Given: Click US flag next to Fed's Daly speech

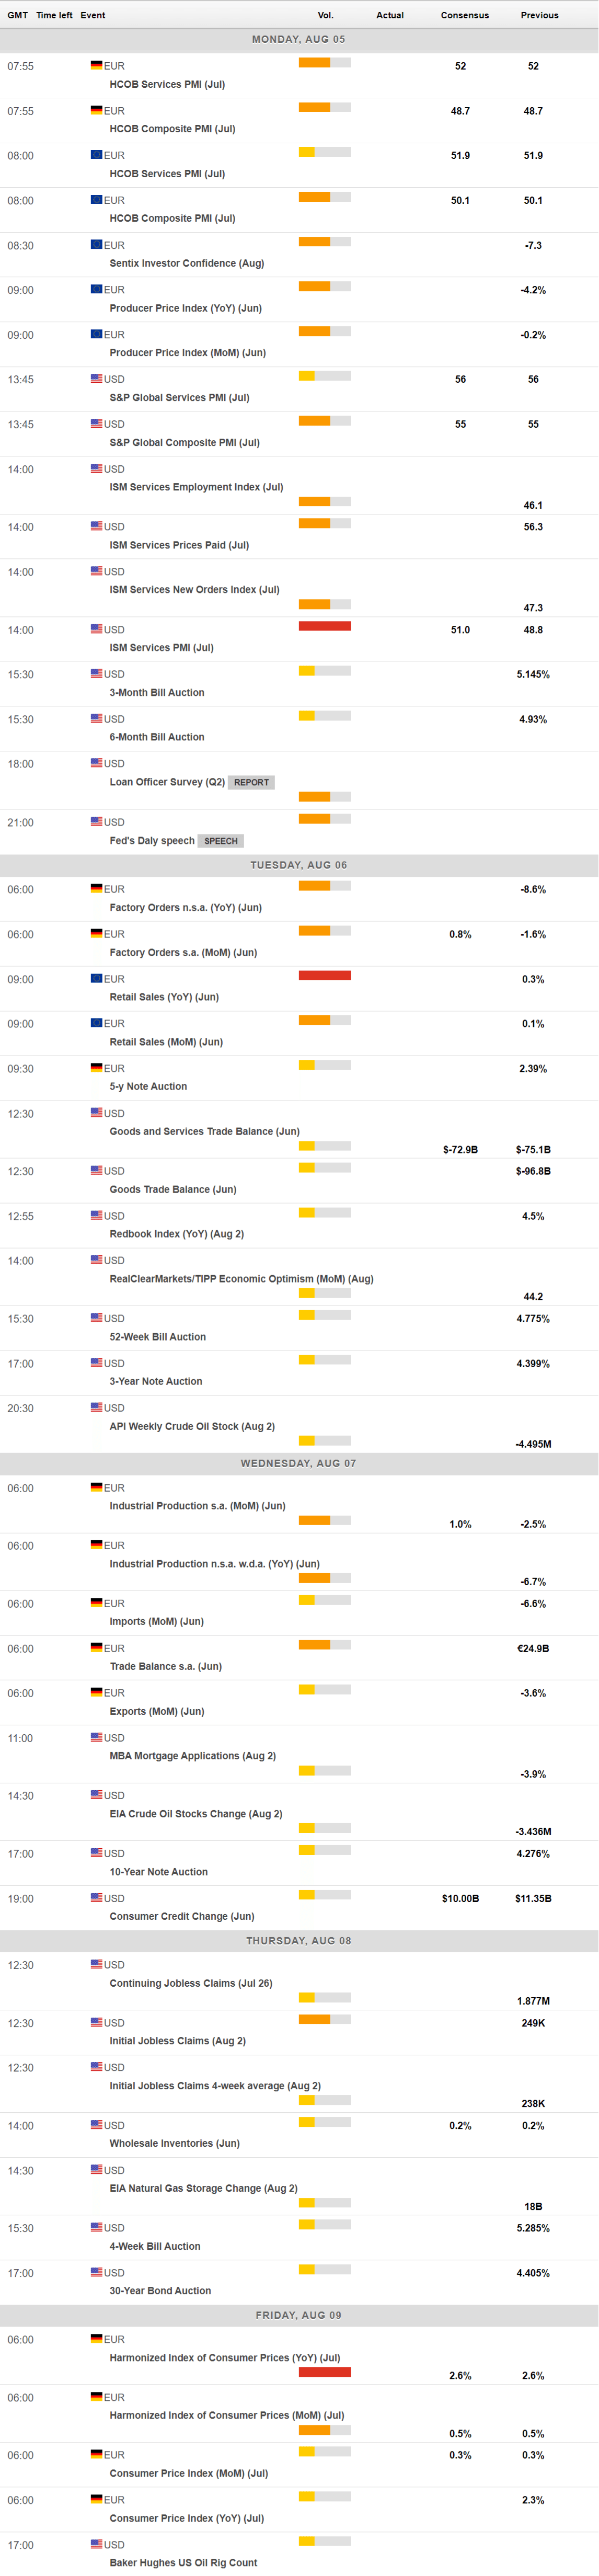Looking at the screenshot, I should [96, 822].
